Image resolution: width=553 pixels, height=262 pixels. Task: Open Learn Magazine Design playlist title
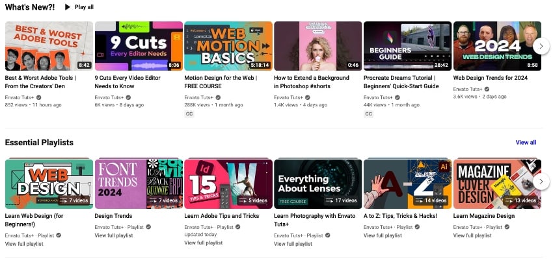coord(484,216)
